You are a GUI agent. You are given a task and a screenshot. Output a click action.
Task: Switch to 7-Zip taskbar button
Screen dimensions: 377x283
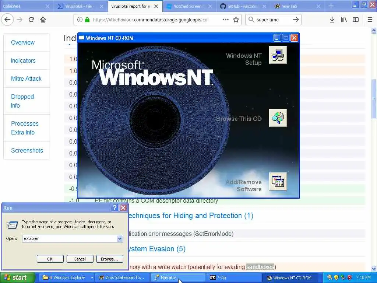click(x=233, y=277)
